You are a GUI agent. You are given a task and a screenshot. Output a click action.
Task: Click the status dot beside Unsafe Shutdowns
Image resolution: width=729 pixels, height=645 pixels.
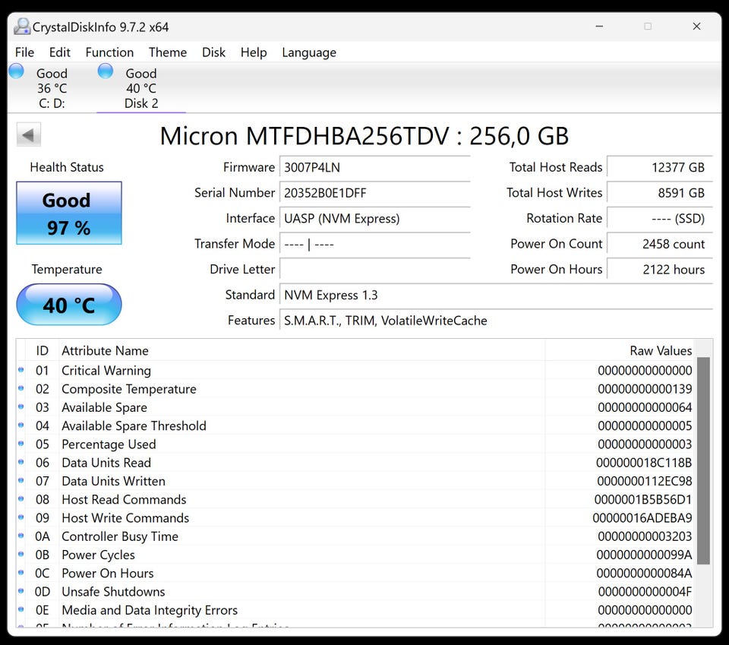click(x=21, y=592)
